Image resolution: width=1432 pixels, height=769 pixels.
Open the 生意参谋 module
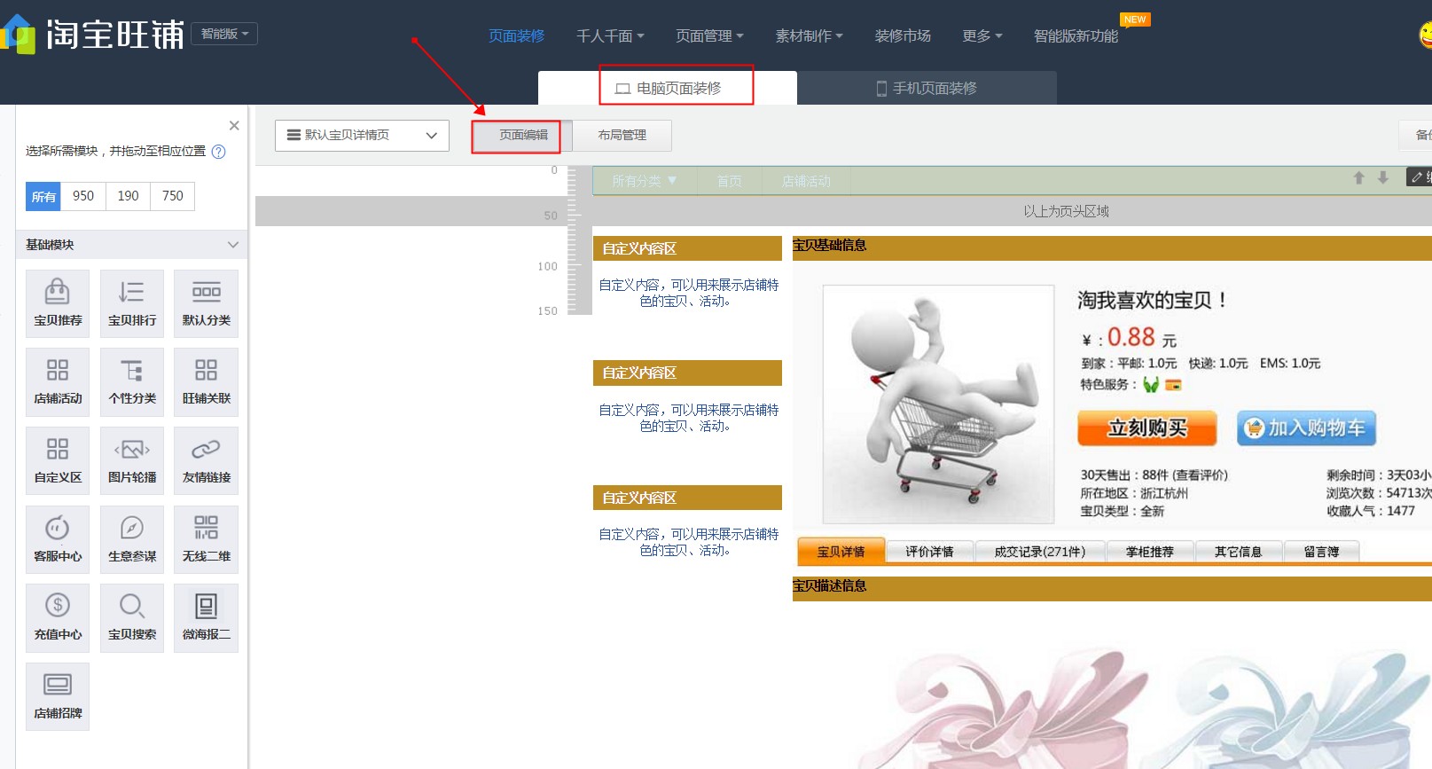point(132,539)
